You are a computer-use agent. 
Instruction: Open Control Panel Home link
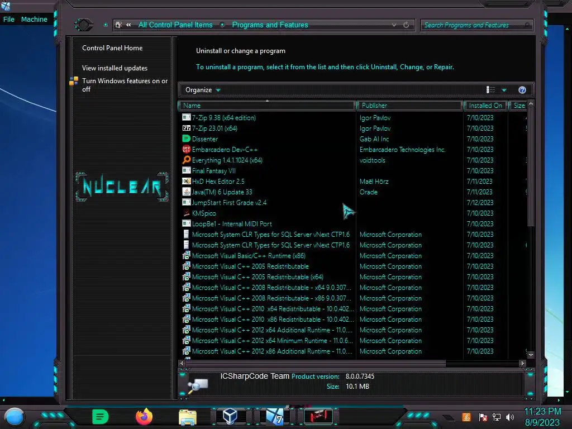[x=112, y=48]
